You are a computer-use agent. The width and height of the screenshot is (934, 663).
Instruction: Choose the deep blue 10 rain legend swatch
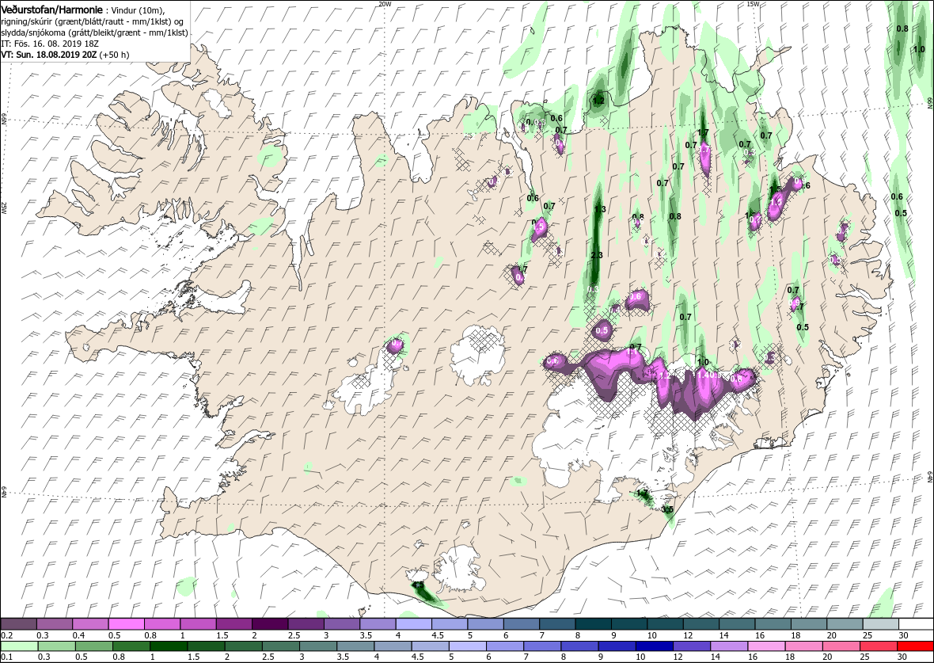654,647
